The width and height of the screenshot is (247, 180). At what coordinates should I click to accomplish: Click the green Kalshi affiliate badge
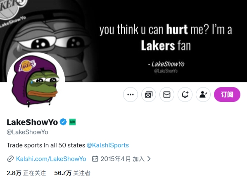click(72, 122)
